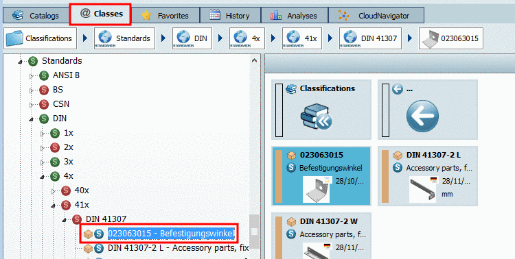Jump to DIN 41307 breadcrumb item
The width and height of the screenshot is (515, 259).
pyautogui.click(x=370, y=38)
